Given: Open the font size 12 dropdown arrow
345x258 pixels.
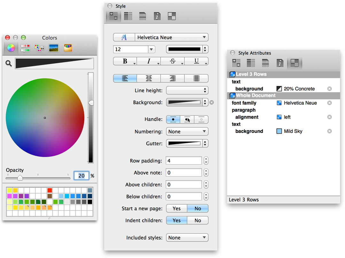Looking at the screenshot, I should coord(151,49).
